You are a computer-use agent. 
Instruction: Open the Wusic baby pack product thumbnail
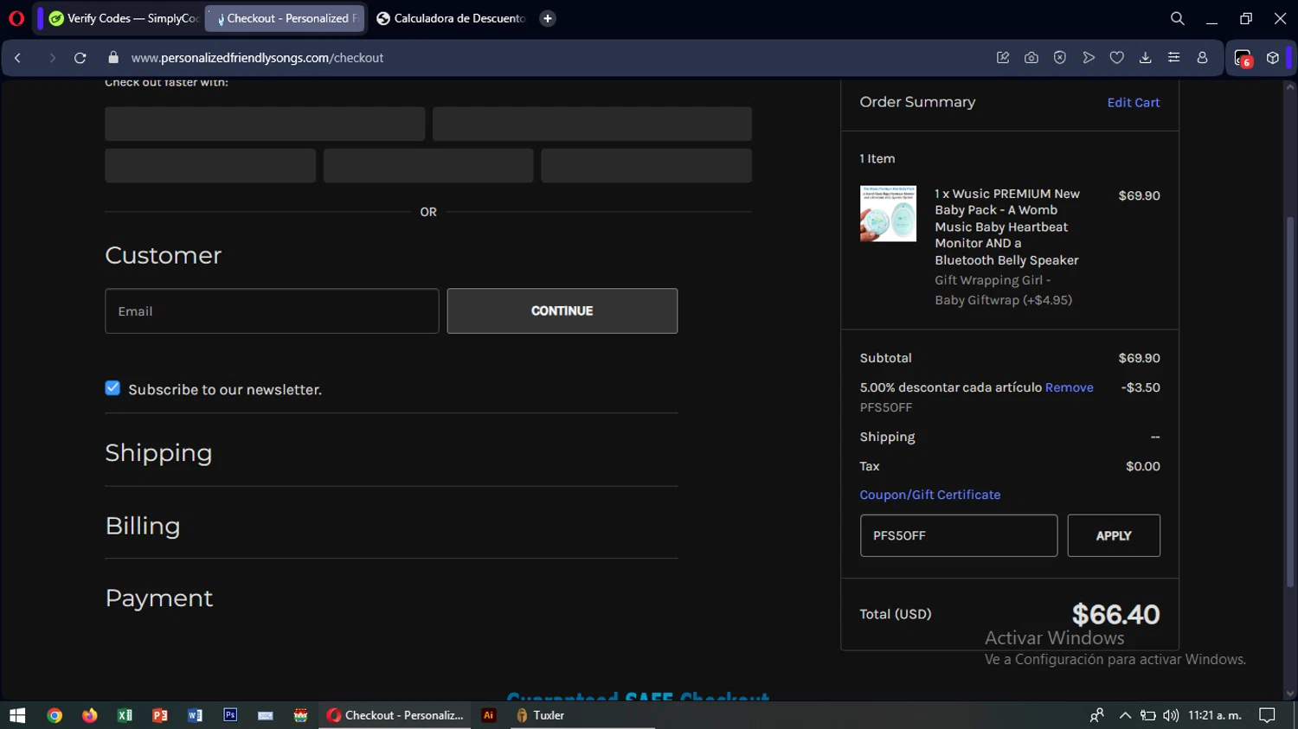pos(888,214)
